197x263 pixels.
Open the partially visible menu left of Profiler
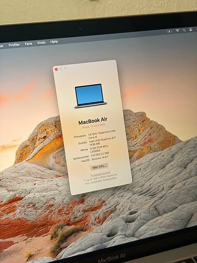click(2, 46)
